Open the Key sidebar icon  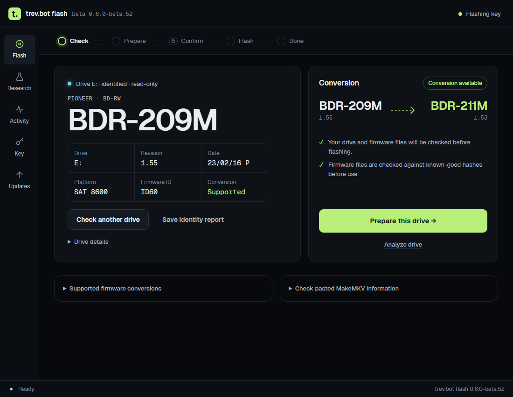[x=19, y=142]
